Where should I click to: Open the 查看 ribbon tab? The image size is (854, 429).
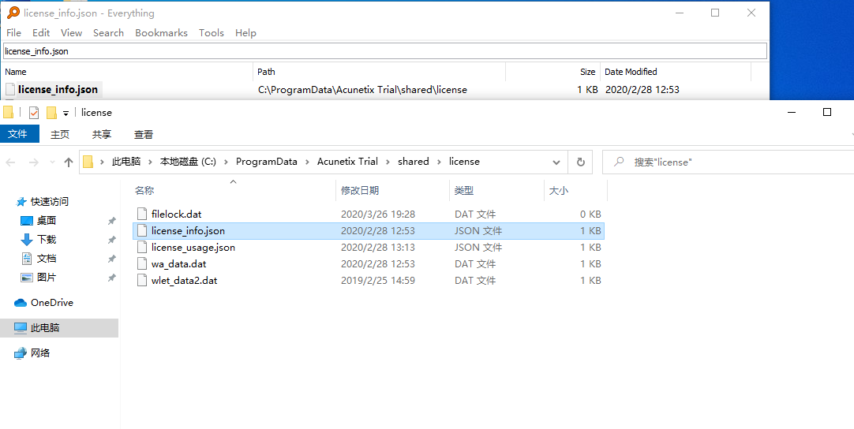[x=143, y=135]
